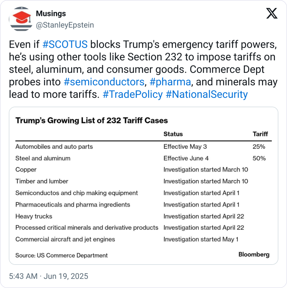
Task: Select the 50% tariff value for steel
Action: (x=259, y=158)
